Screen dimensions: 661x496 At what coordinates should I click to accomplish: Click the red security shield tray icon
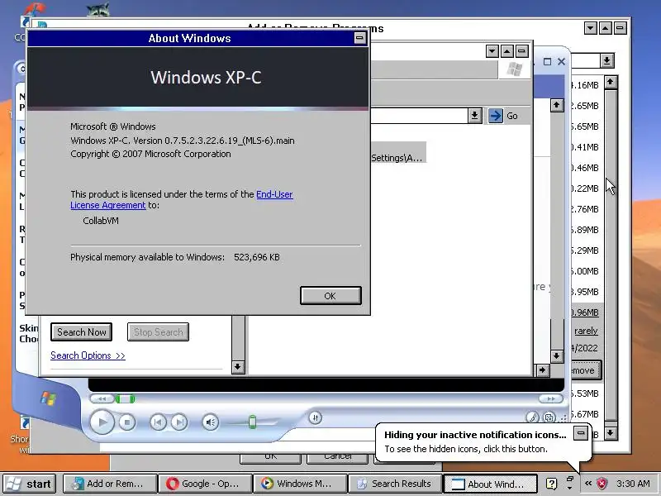[x=602, y=484]
